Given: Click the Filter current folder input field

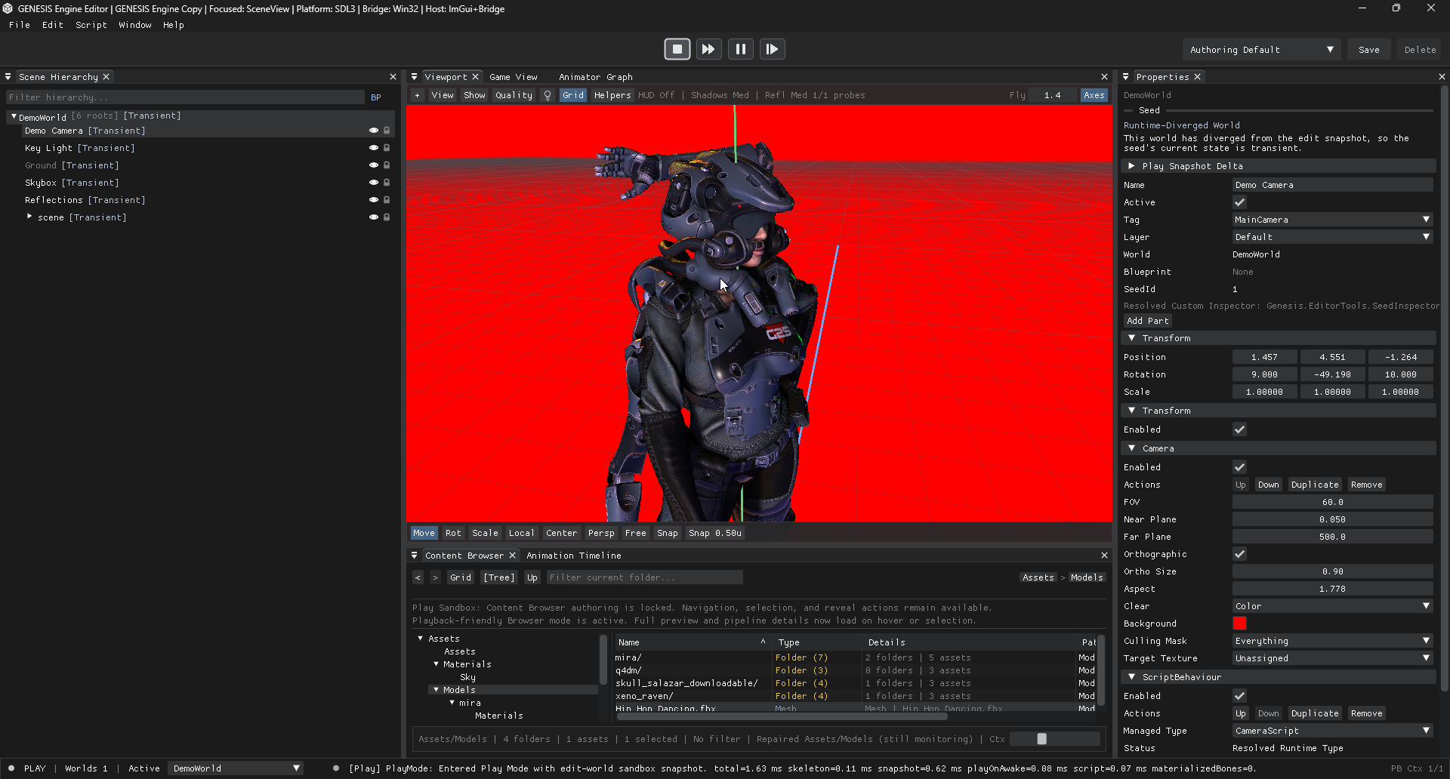Looking at the screenshot, I should [x=644, y=577].
